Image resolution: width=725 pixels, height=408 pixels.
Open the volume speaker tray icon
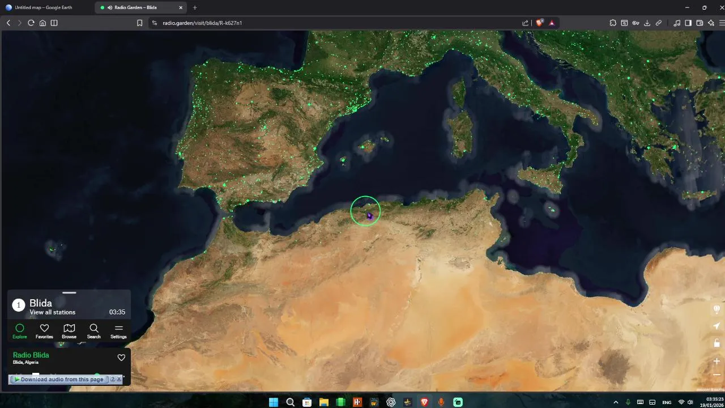click(x=690, y=402)
